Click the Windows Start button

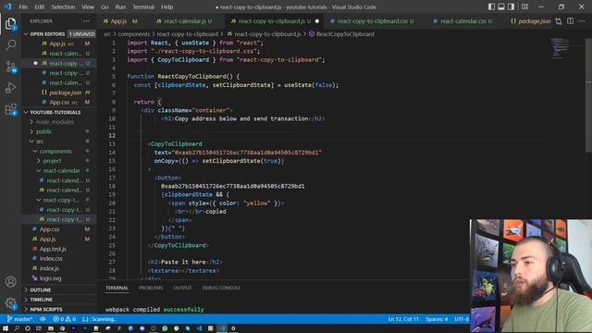click(x=6, y=328)
